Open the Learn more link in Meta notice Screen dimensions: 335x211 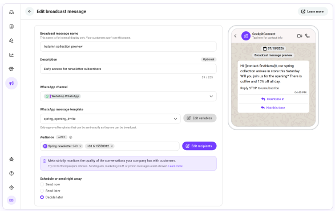tap(175, 166)
